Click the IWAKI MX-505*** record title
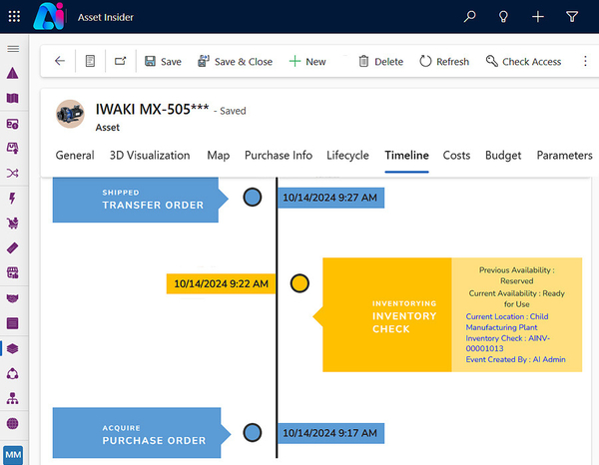The height and width of the screenshot is (465, 599). click(x=152, y=109)
